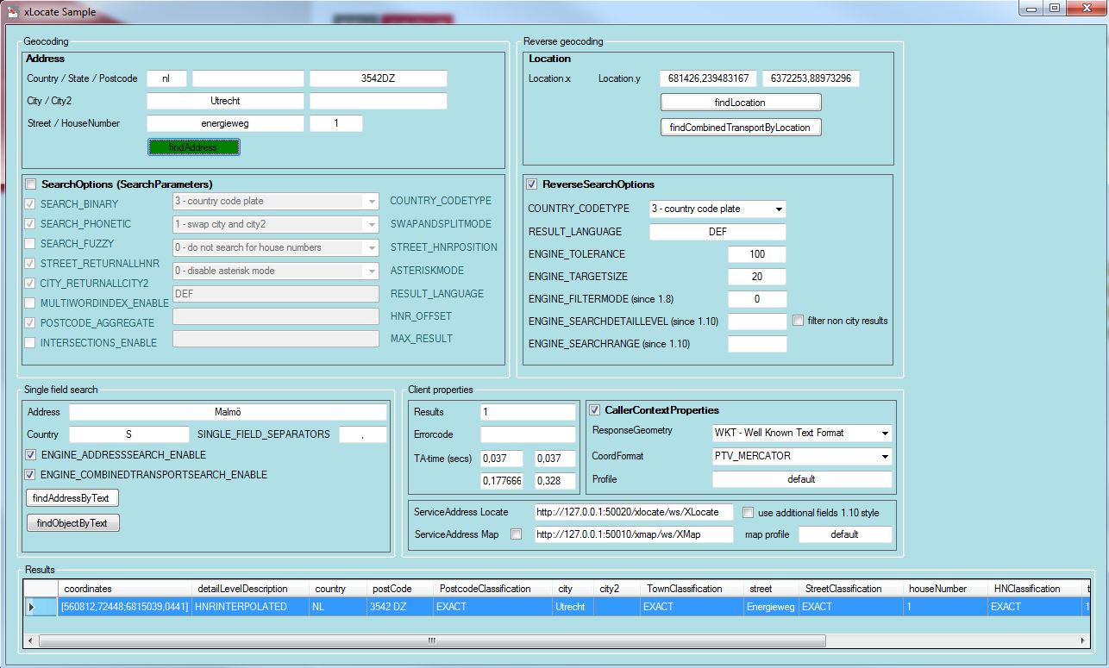Uncheck the ReverseSearchOptions checkbox
The width and height of the screenshot is (1109, 668).
pyautogui.click(x=532, y=184)
